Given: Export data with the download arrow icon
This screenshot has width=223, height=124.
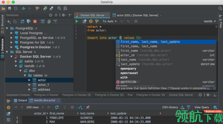Looking at the screenshot, I should click(182, 107).
